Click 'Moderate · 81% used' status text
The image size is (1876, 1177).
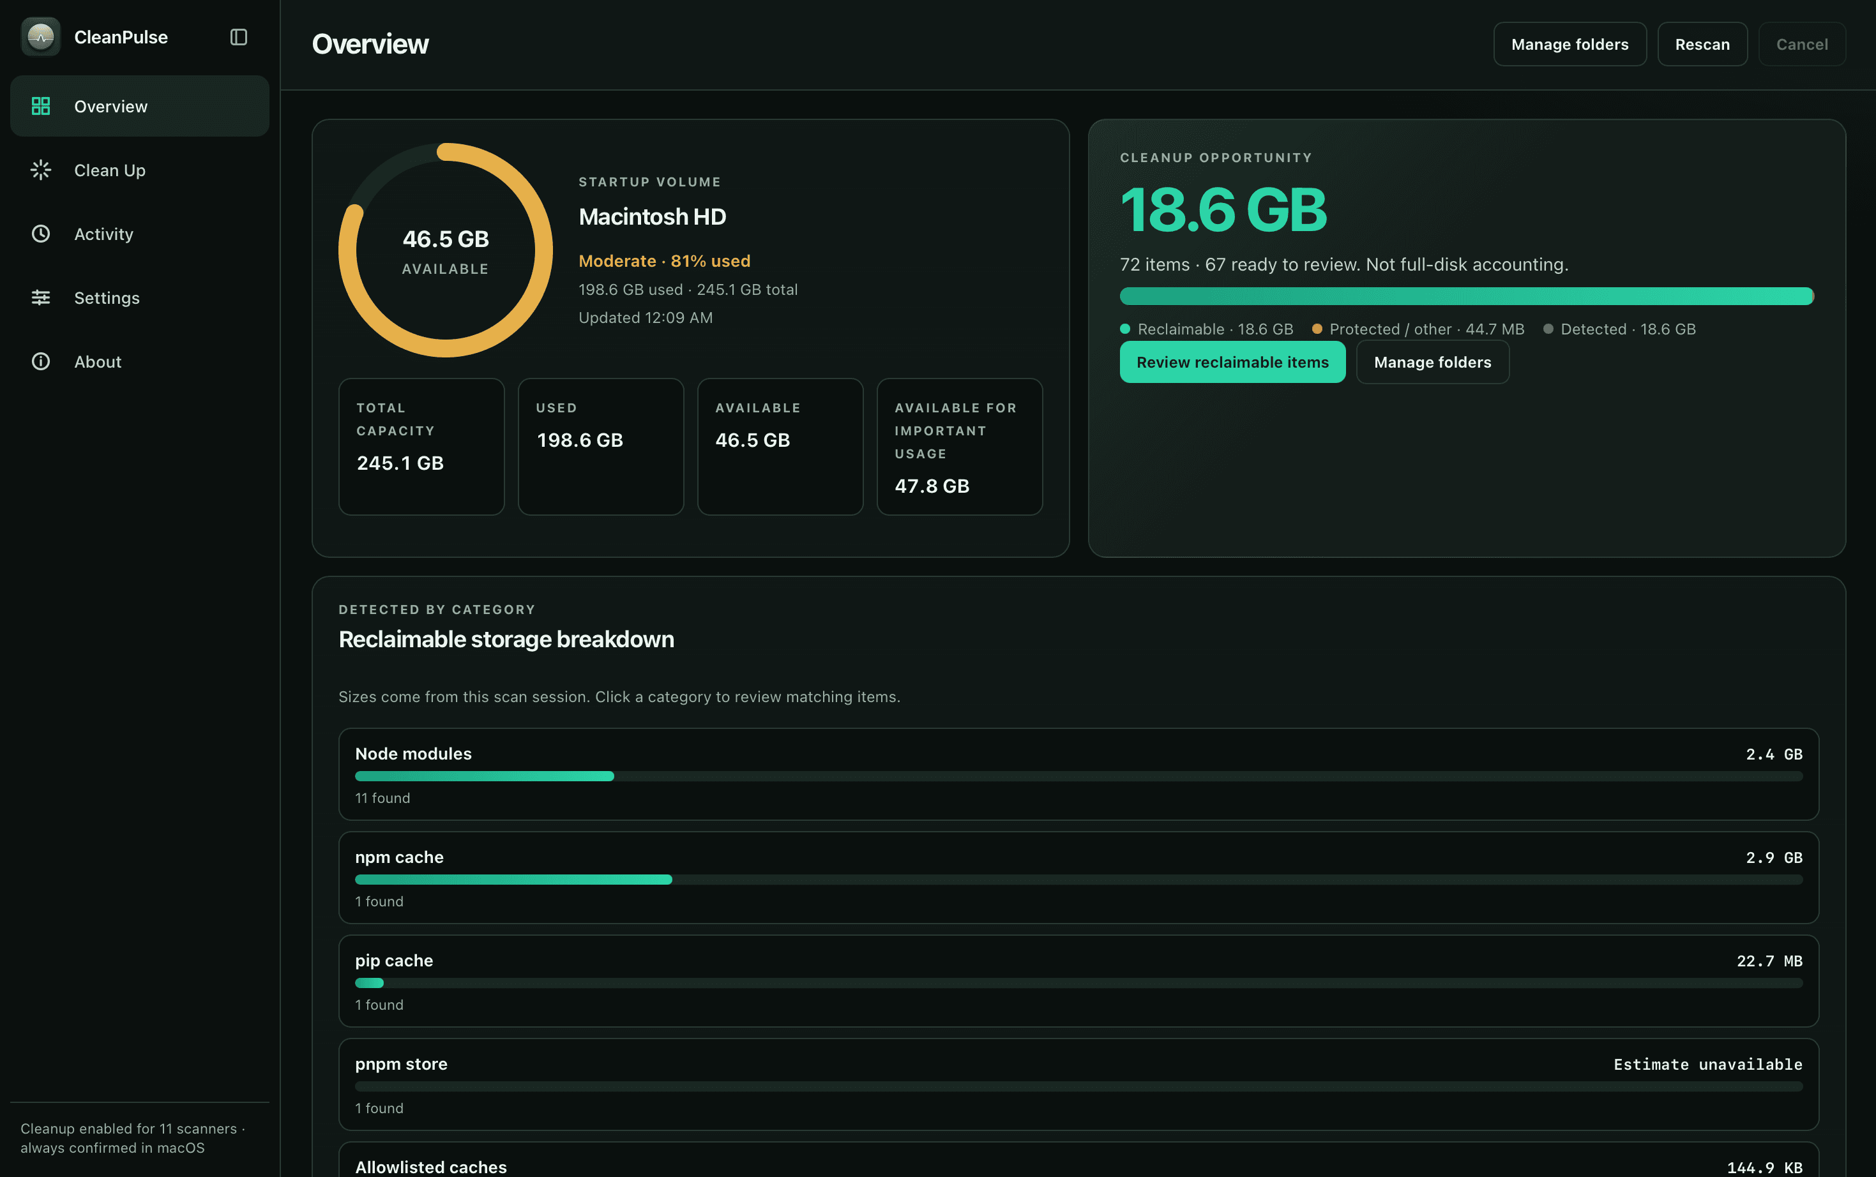click(x=664, y=261)
